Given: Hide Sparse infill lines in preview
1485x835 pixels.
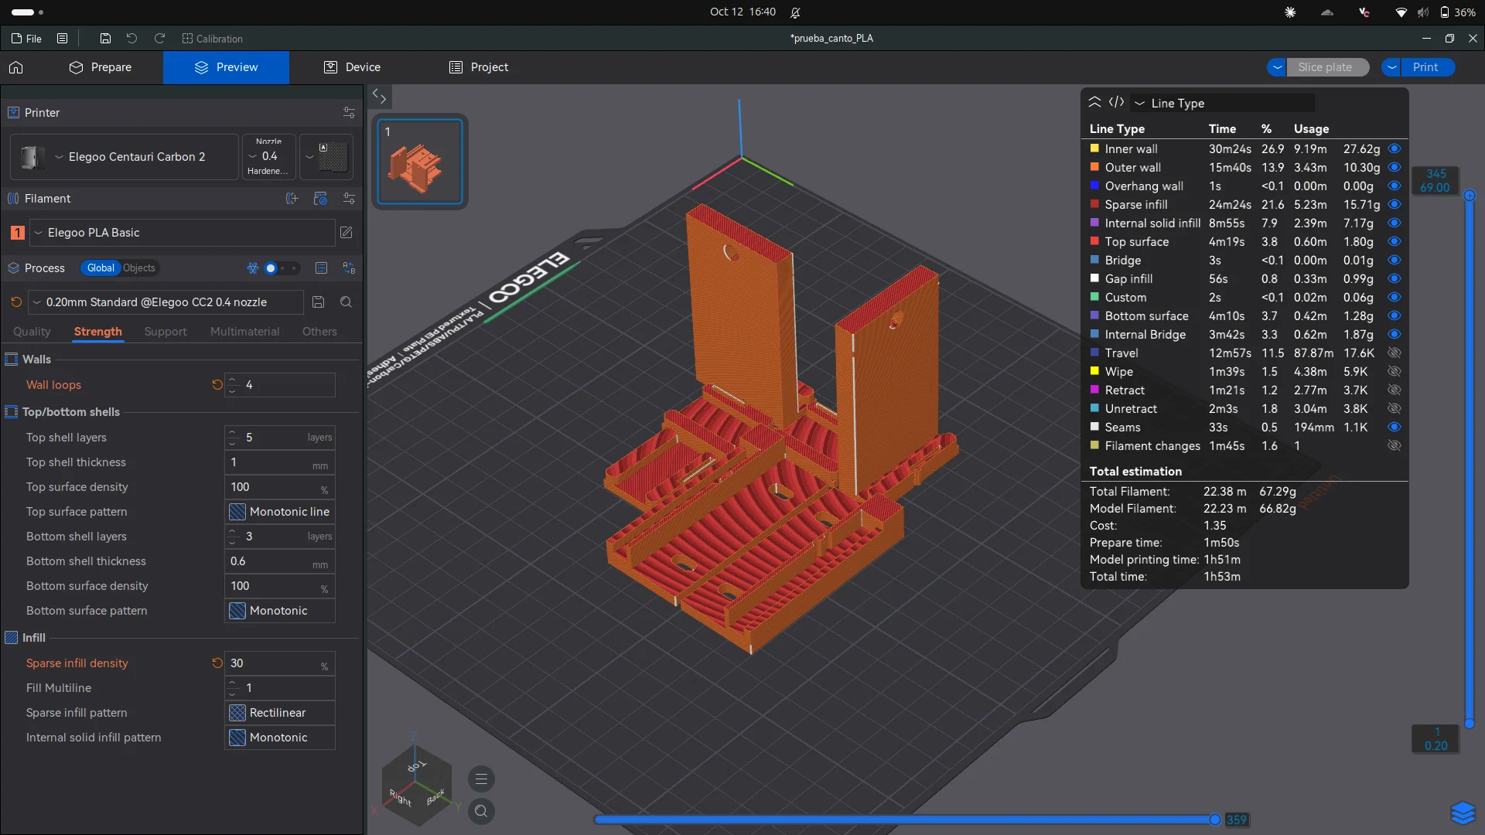Looking at the screenshot, I should coord(1395,204).
